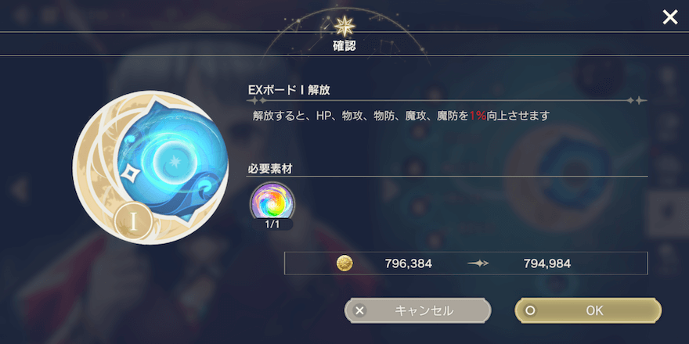The height and width of the screenshot is (344, 689).
Task: Close the confirmation dialog with X
Action: pyautogui.click(x=669, y=17)
